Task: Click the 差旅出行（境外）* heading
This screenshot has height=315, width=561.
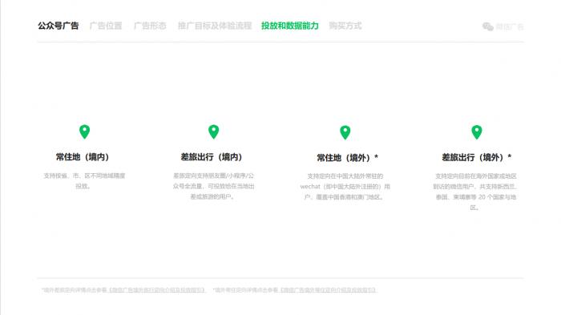Action: point(477,157)
